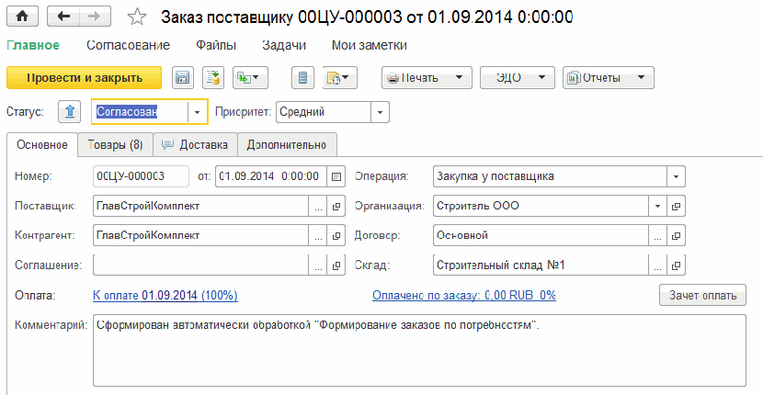Open the Задачи section
The image size is (763, 395).
coord(284,45)
